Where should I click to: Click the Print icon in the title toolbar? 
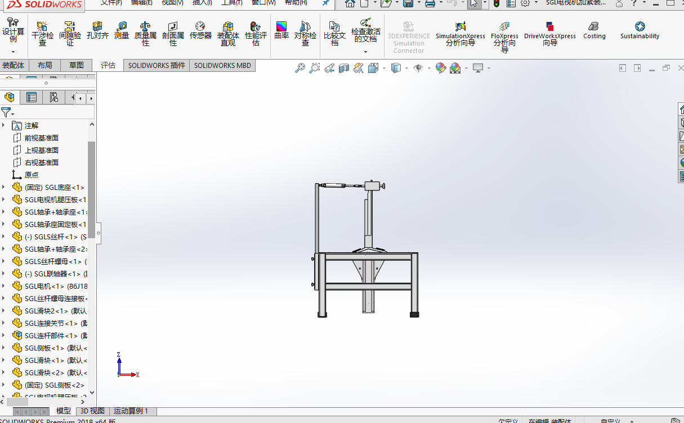coord(430,3)
